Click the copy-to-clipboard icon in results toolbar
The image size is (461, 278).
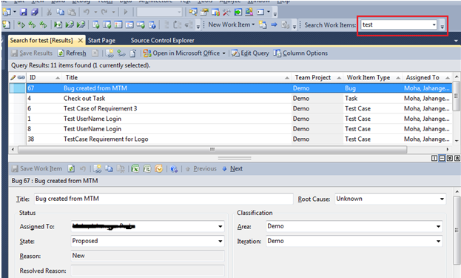pyautogui.click(x=133, y=53)
